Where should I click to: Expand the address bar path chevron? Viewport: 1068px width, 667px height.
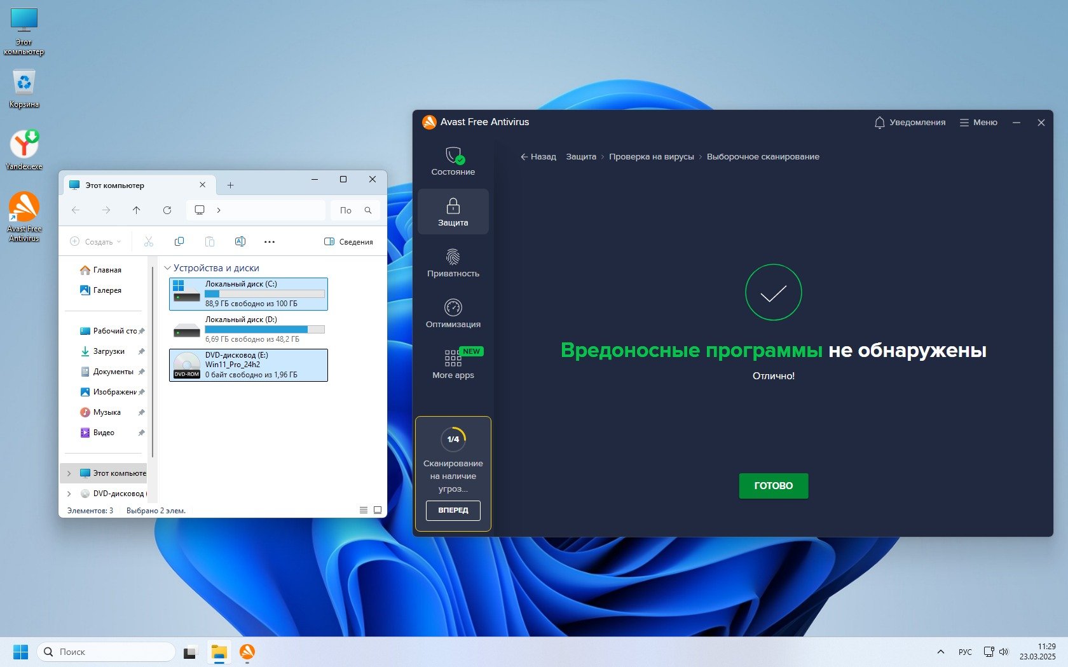219,210
